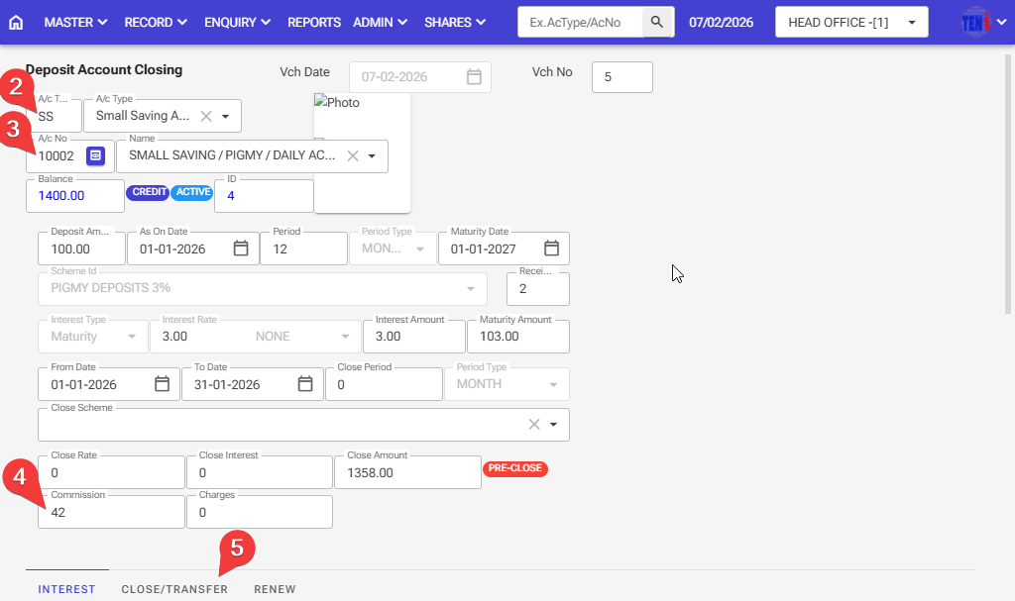Open the From Date calendar icon

pyautogui.click(x=163, y=384)
